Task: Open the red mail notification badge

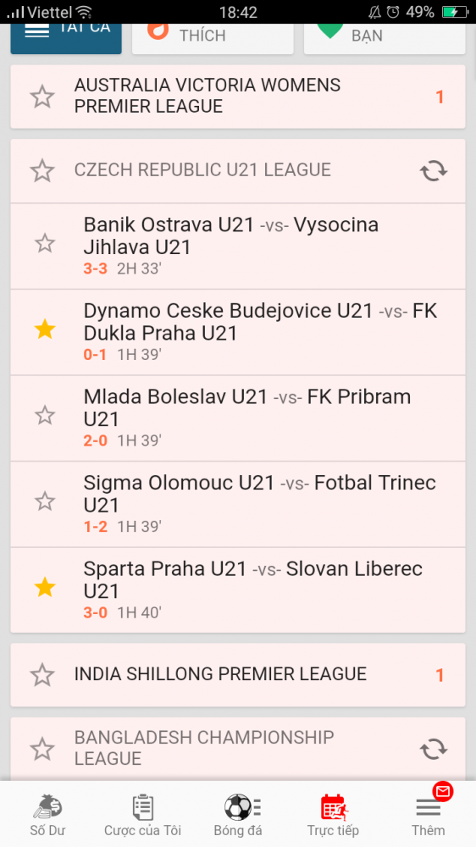Action: 442,791
